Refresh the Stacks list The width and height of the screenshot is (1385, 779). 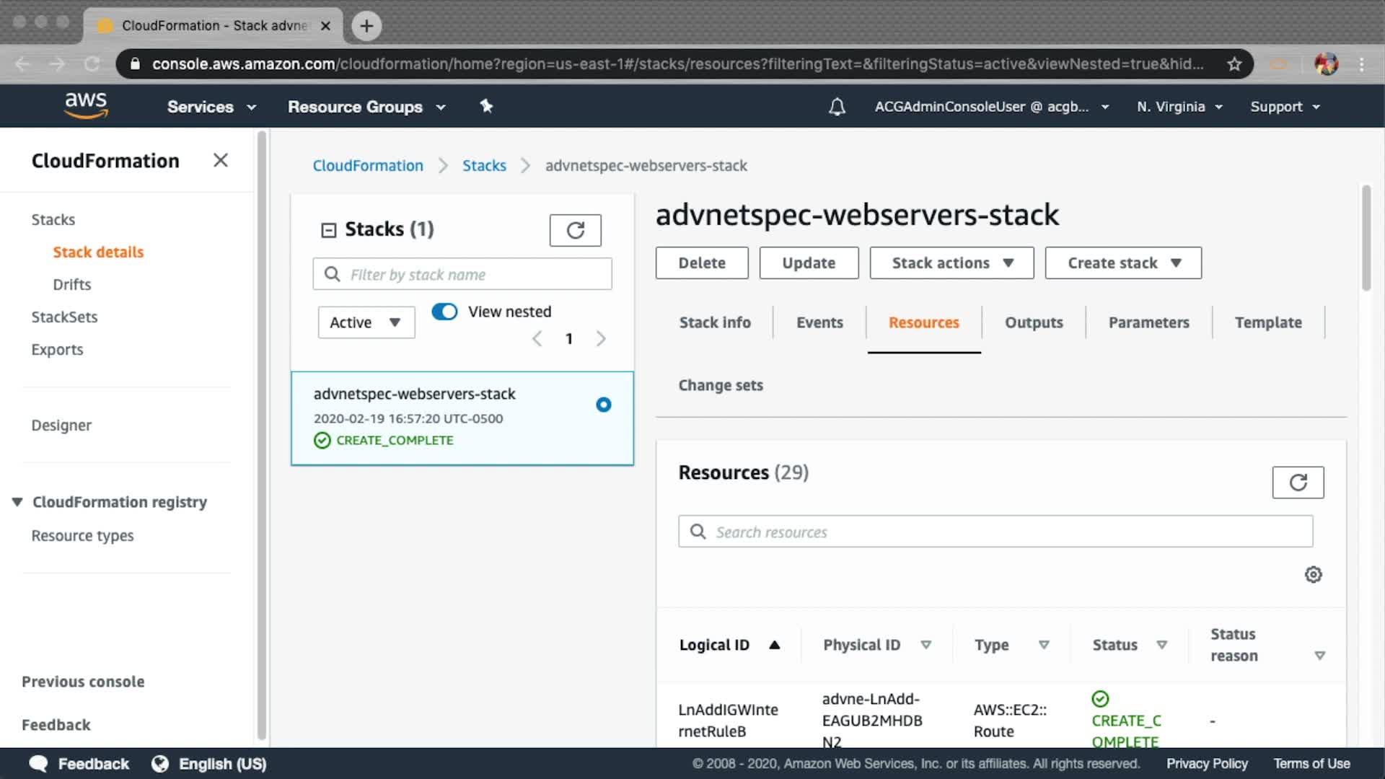tap(575, 230)
